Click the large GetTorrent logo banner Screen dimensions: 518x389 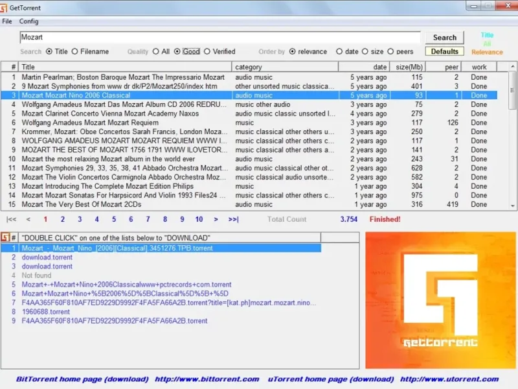pos(440,300)
